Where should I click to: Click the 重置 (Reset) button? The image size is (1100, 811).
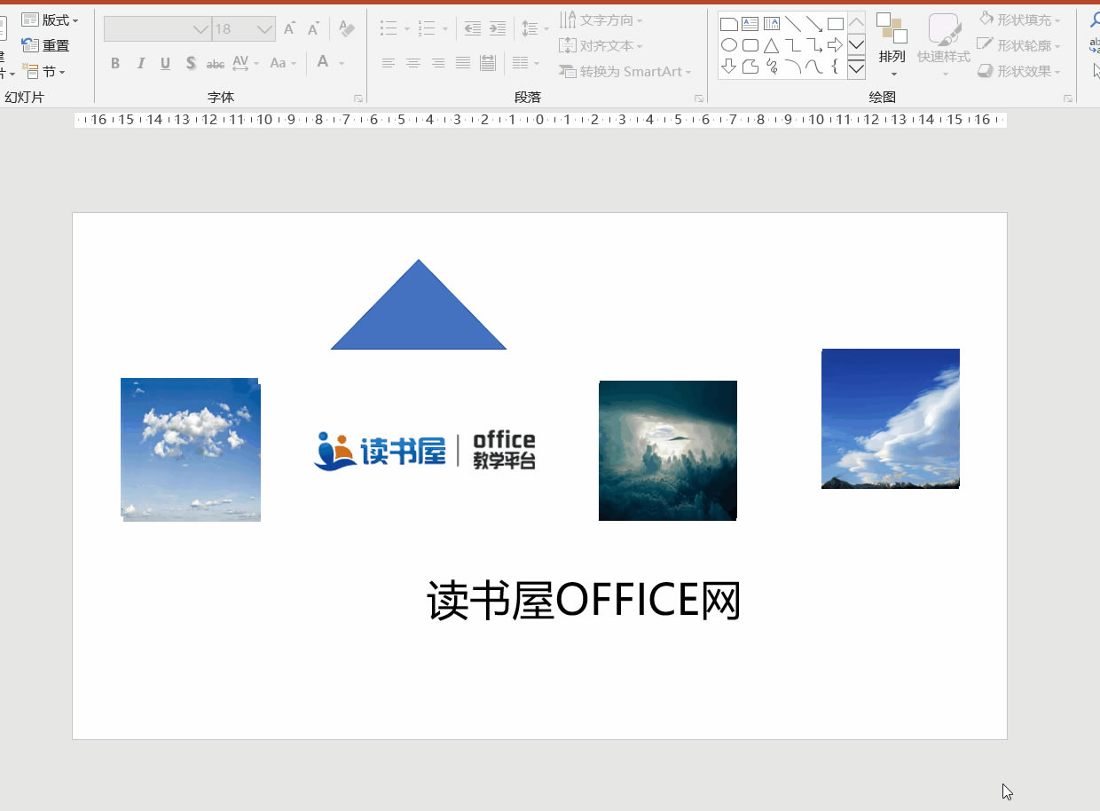44,45
